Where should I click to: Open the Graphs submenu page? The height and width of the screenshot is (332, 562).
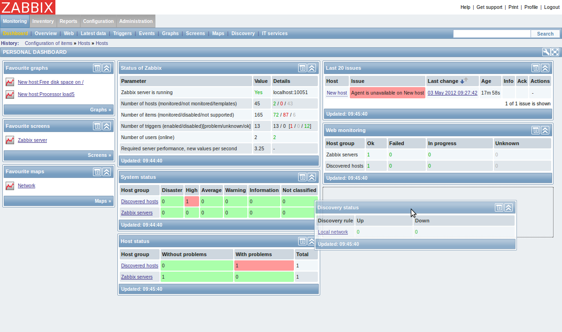170,34
